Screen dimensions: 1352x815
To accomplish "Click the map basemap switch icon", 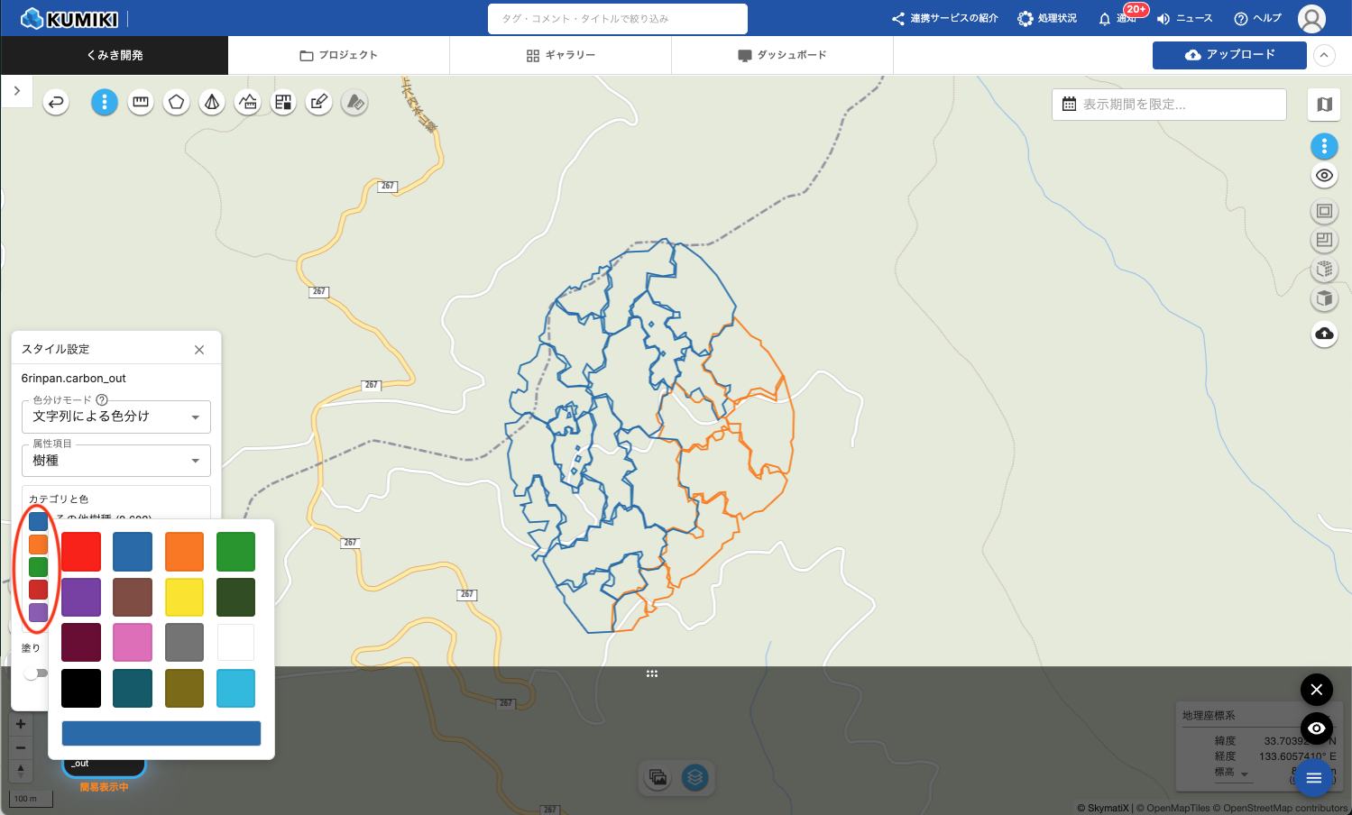I will tap(1324, 105).
